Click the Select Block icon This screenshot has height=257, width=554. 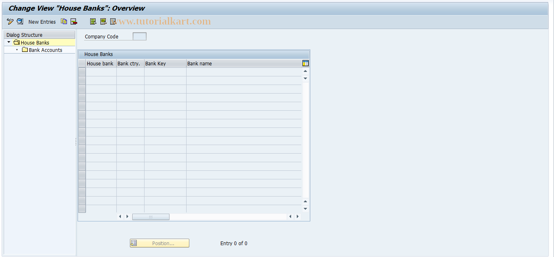click(103, 22)
